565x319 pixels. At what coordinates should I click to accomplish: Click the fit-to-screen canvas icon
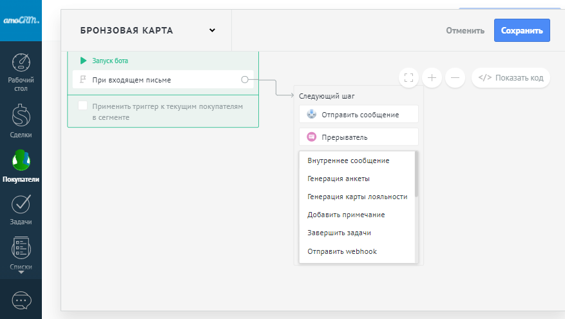tap(408, 78)
